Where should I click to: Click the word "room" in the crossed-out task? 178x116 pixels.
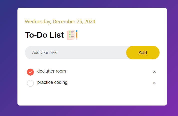click(61, 71)
